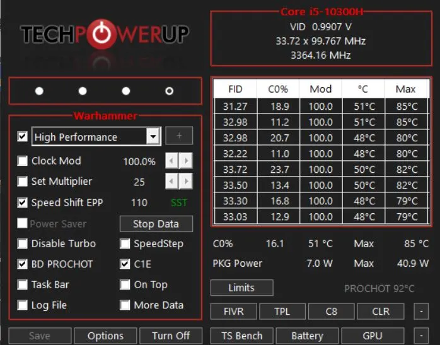Viewport: 440px width, 345px height.
Task: Click the Max column header
Action: [406, 89]
